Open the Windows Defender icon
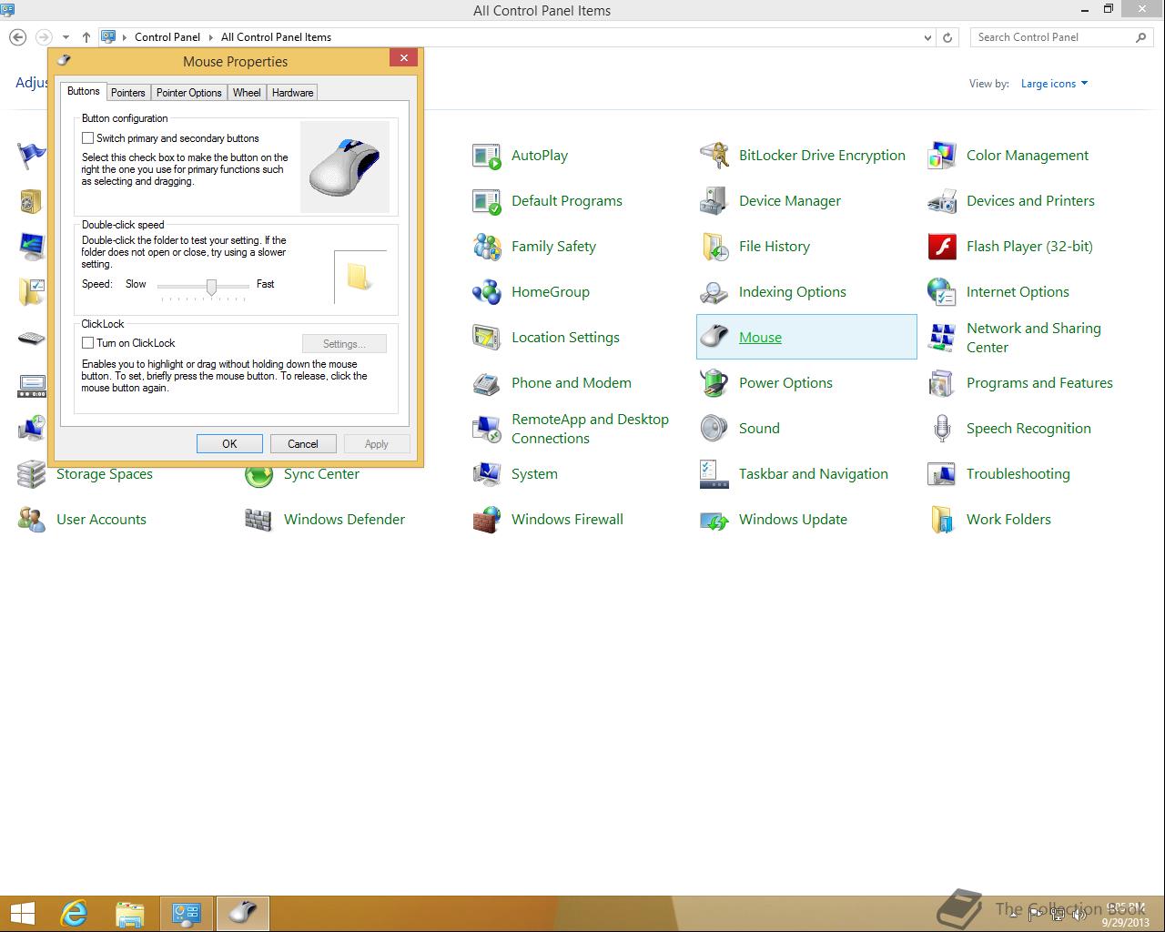1165x932 pixels. click(x=259, y=520)
